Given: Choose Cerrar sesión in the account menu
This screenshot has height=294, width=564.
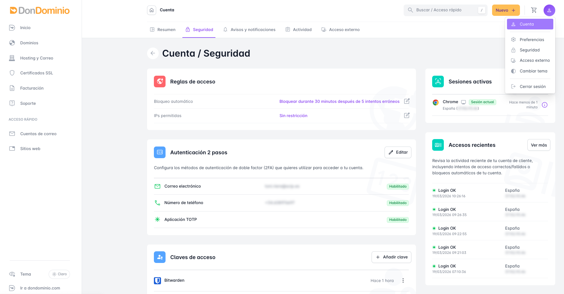Looking at the screenshot, I should pos(532,87).
